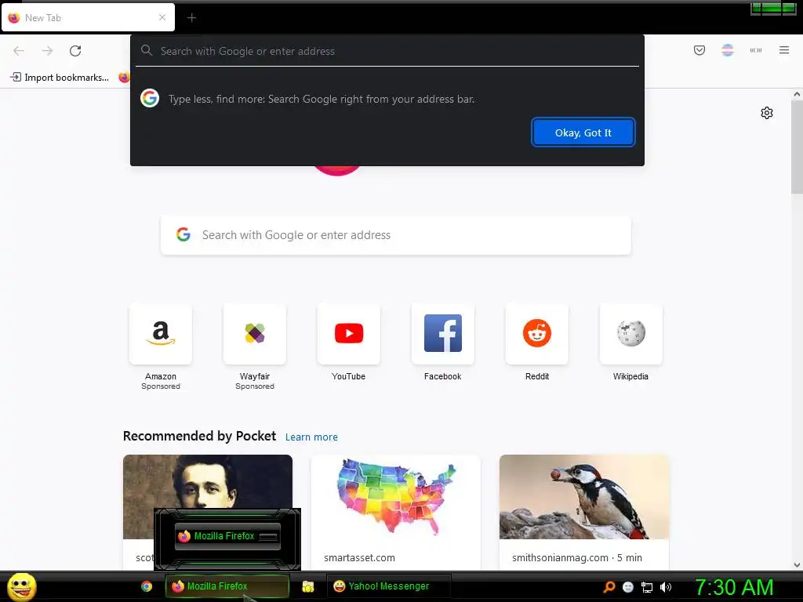Open the orange magnifier tray icon
Viewport: 803px width, 602px height.
click(x=609, y=587)
